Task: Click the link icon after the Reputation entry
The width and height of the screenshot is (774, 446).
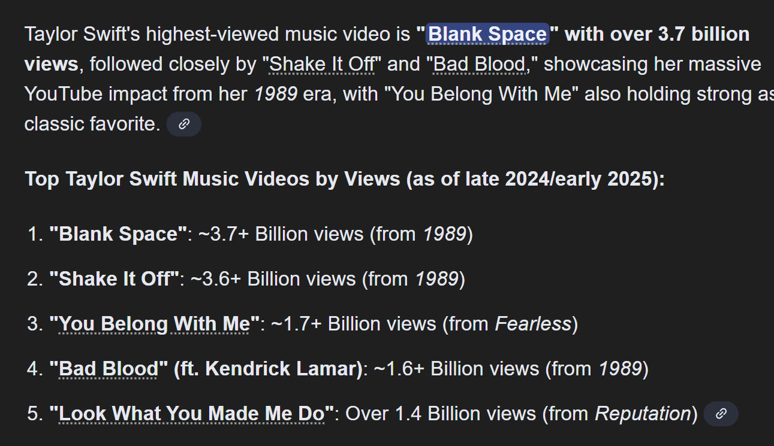Action: 721,414
